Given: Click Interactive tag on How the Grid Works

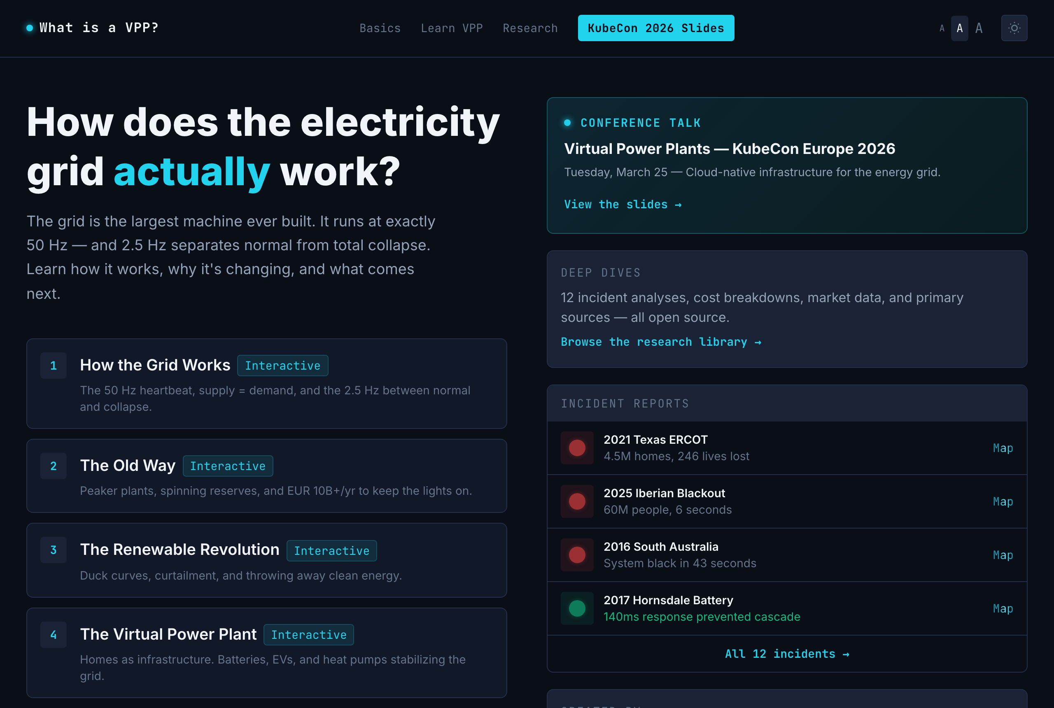Looking at the screenshot, I should (283, 365).
